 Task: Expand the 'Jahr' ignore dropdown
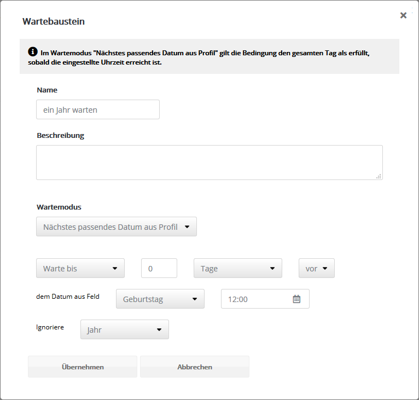tap(124, 330)
